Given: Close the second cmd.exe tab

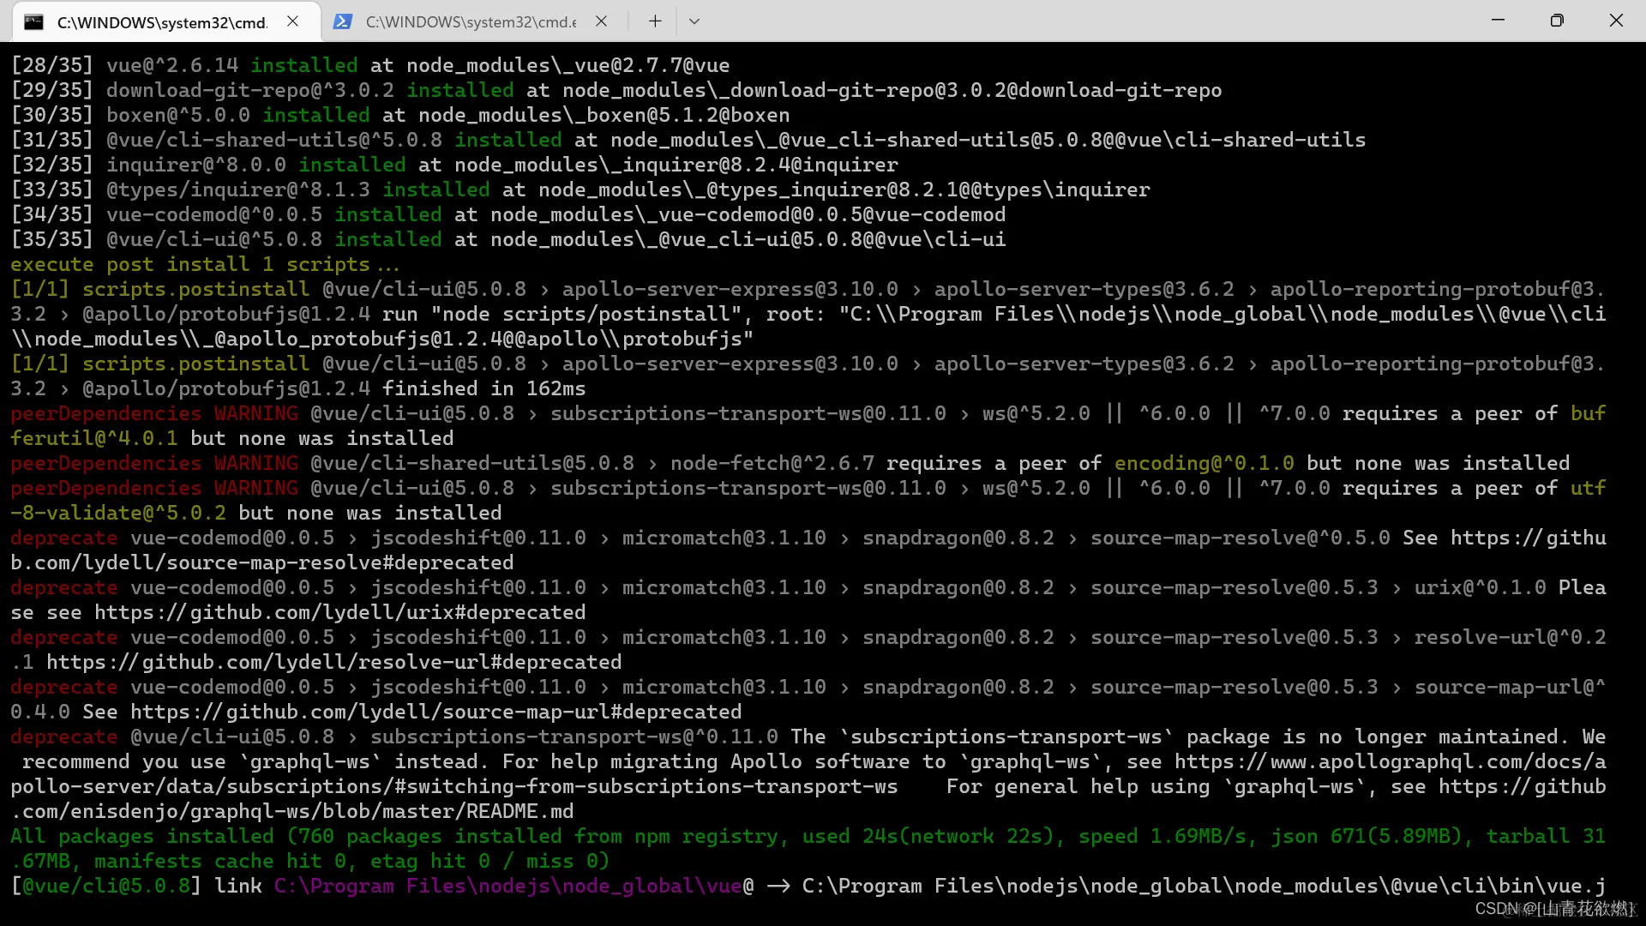Looking at the screenshot, I should point(601,21).
